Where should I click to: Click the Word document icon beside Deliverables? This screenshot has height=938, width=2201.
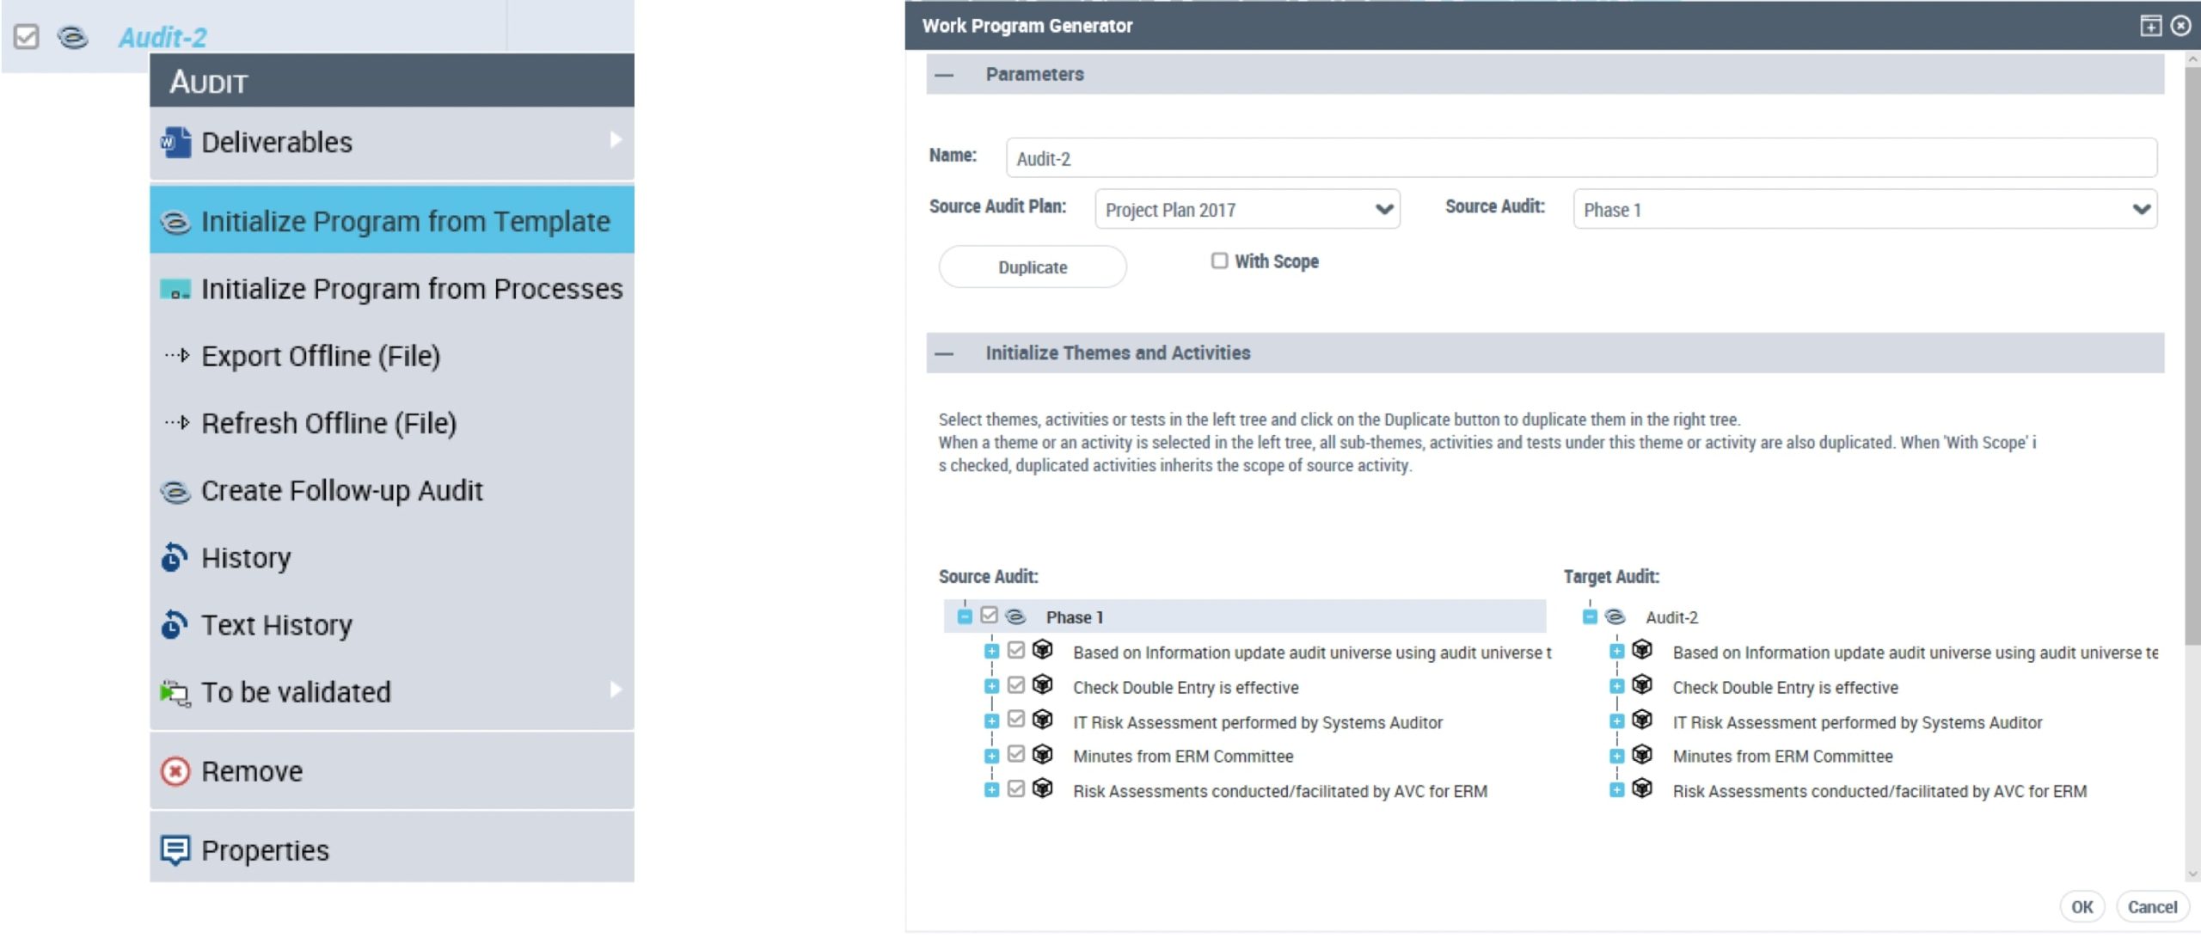click(175, 142)
